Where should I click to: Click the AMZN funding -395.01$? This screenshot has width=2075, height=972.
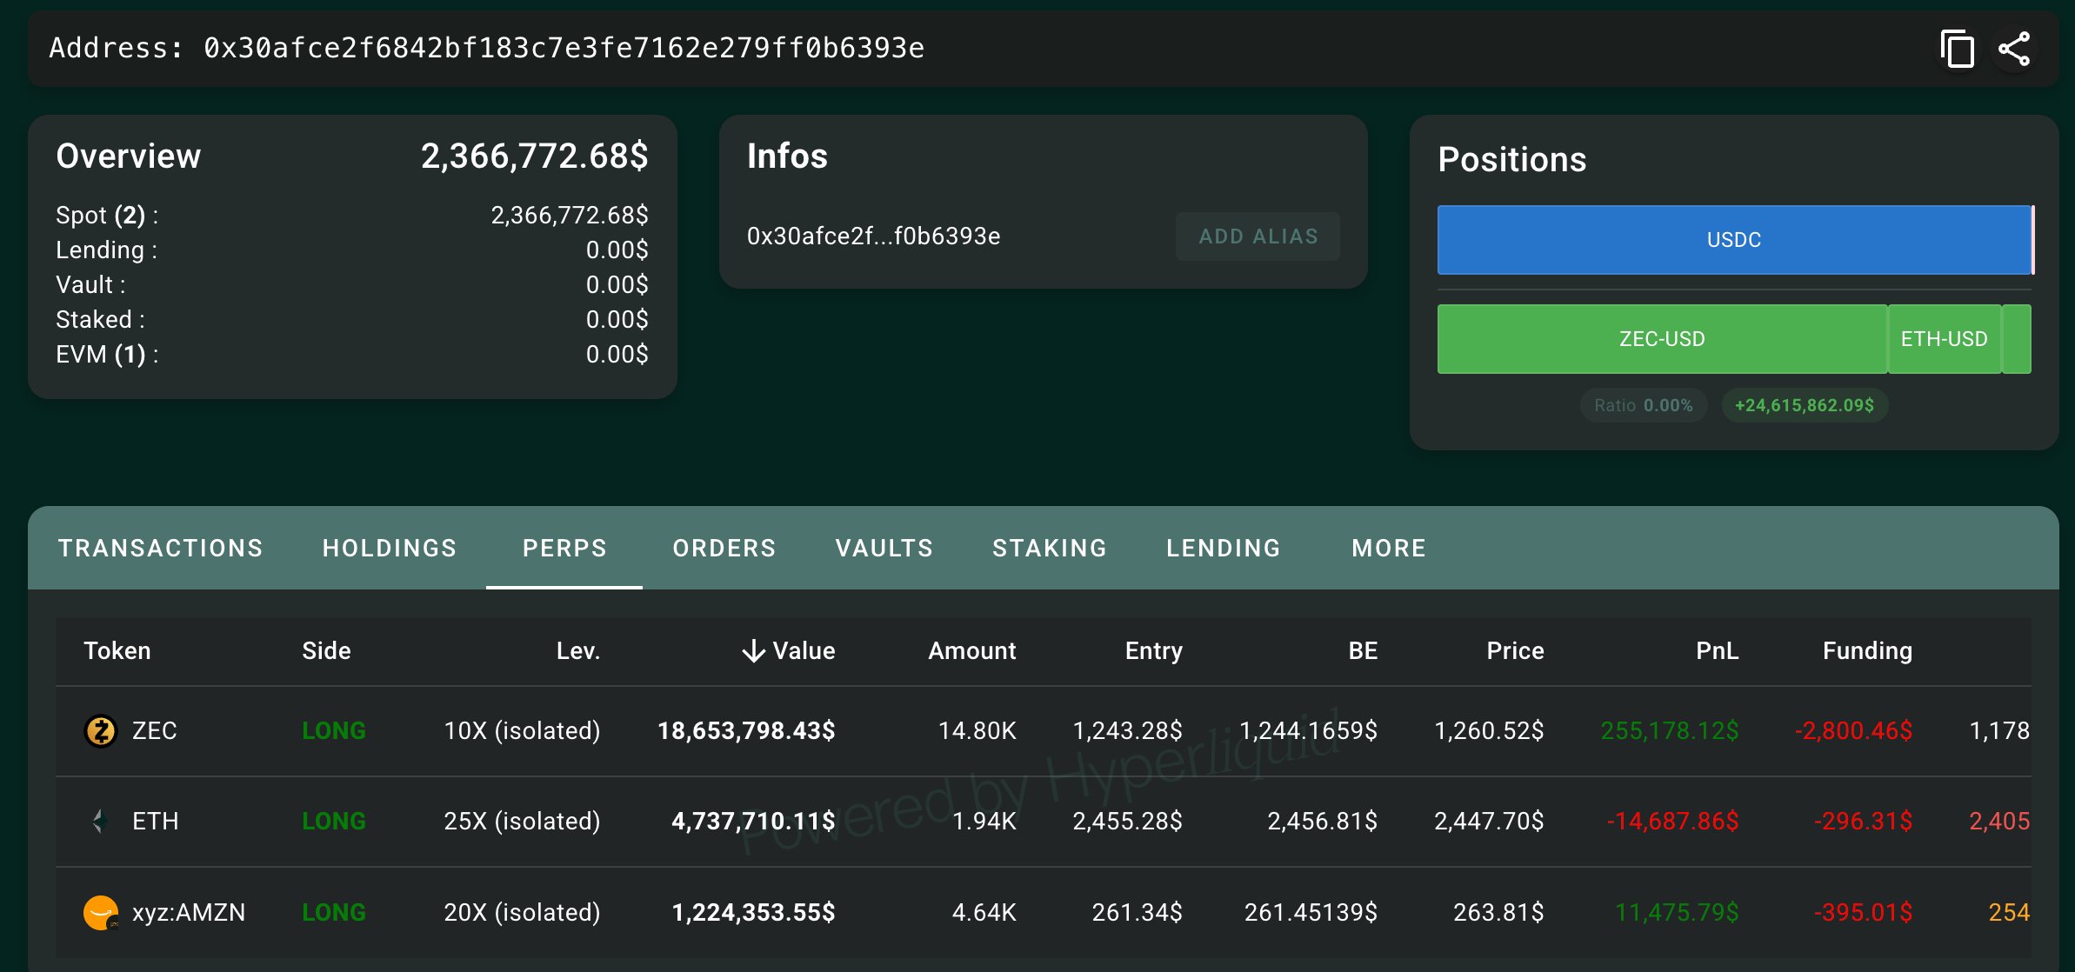point(1863,912)
